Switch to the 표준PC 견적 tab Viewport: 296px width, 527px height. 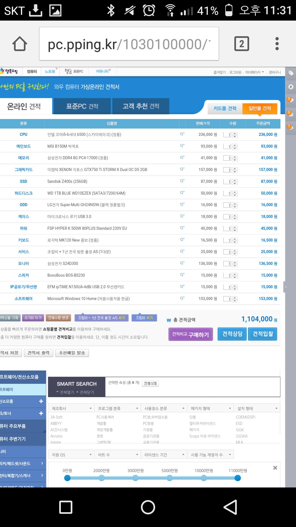tap(82, 106)
